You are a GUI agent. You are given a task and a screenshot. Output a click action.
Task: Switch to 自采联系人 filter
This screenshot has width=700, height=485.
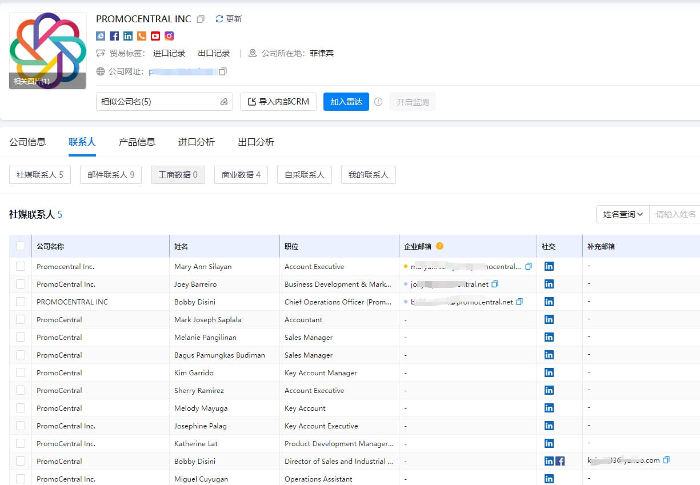(x=305, y=175)
